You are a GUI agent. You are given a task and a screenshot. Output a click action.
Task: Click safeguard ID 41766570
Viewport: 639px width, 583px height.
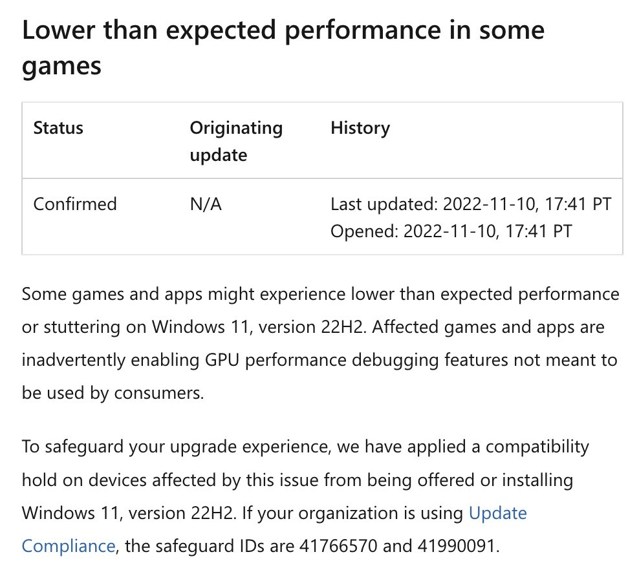point(340,546)
